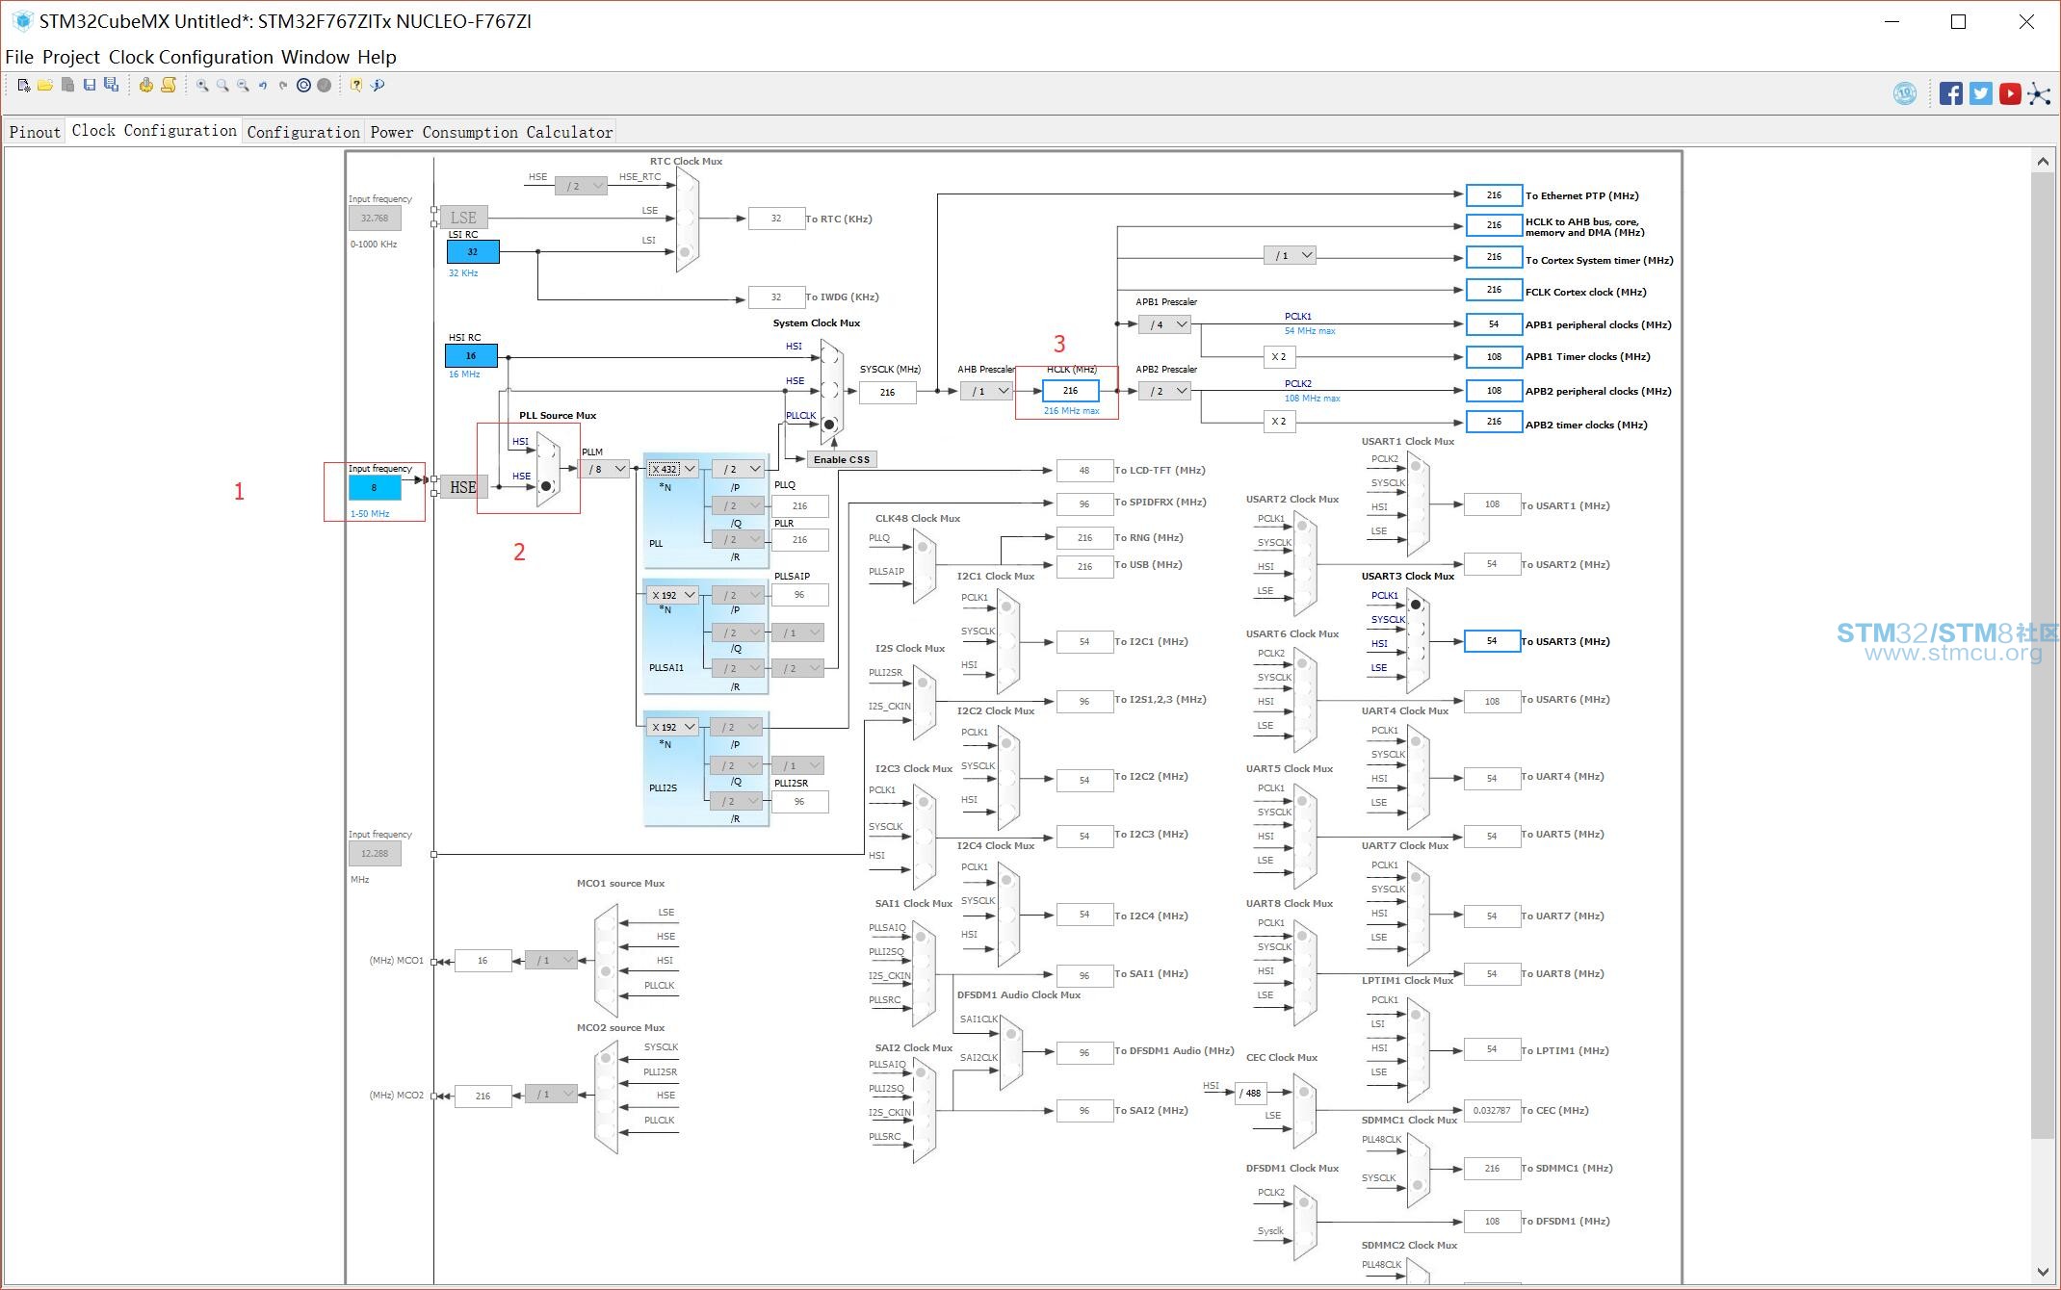Click the Enable CSS button
This screenshot has height=1290, width=2061.
(x=842, y=459)
